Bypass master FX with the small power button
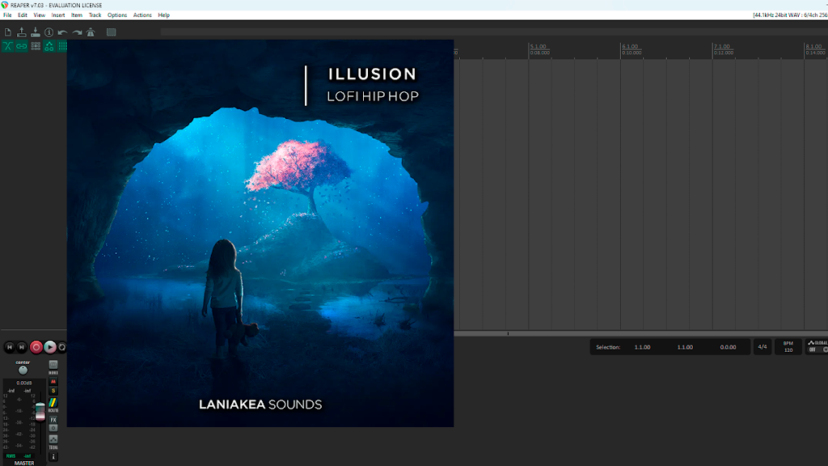 pos(53,428)
